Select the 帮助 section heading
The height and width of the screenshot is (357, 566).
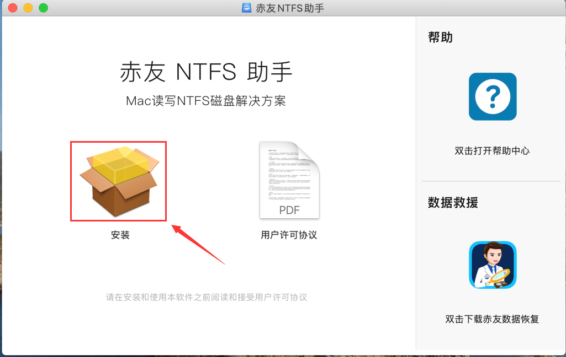(440, 37)
